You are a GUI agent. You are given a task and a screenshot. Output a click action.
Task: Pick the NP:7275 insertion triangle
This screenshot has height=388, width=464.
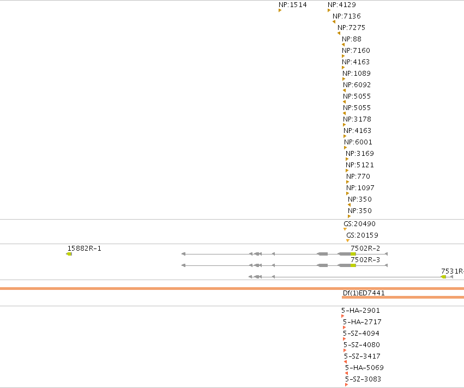coord(339,33)
